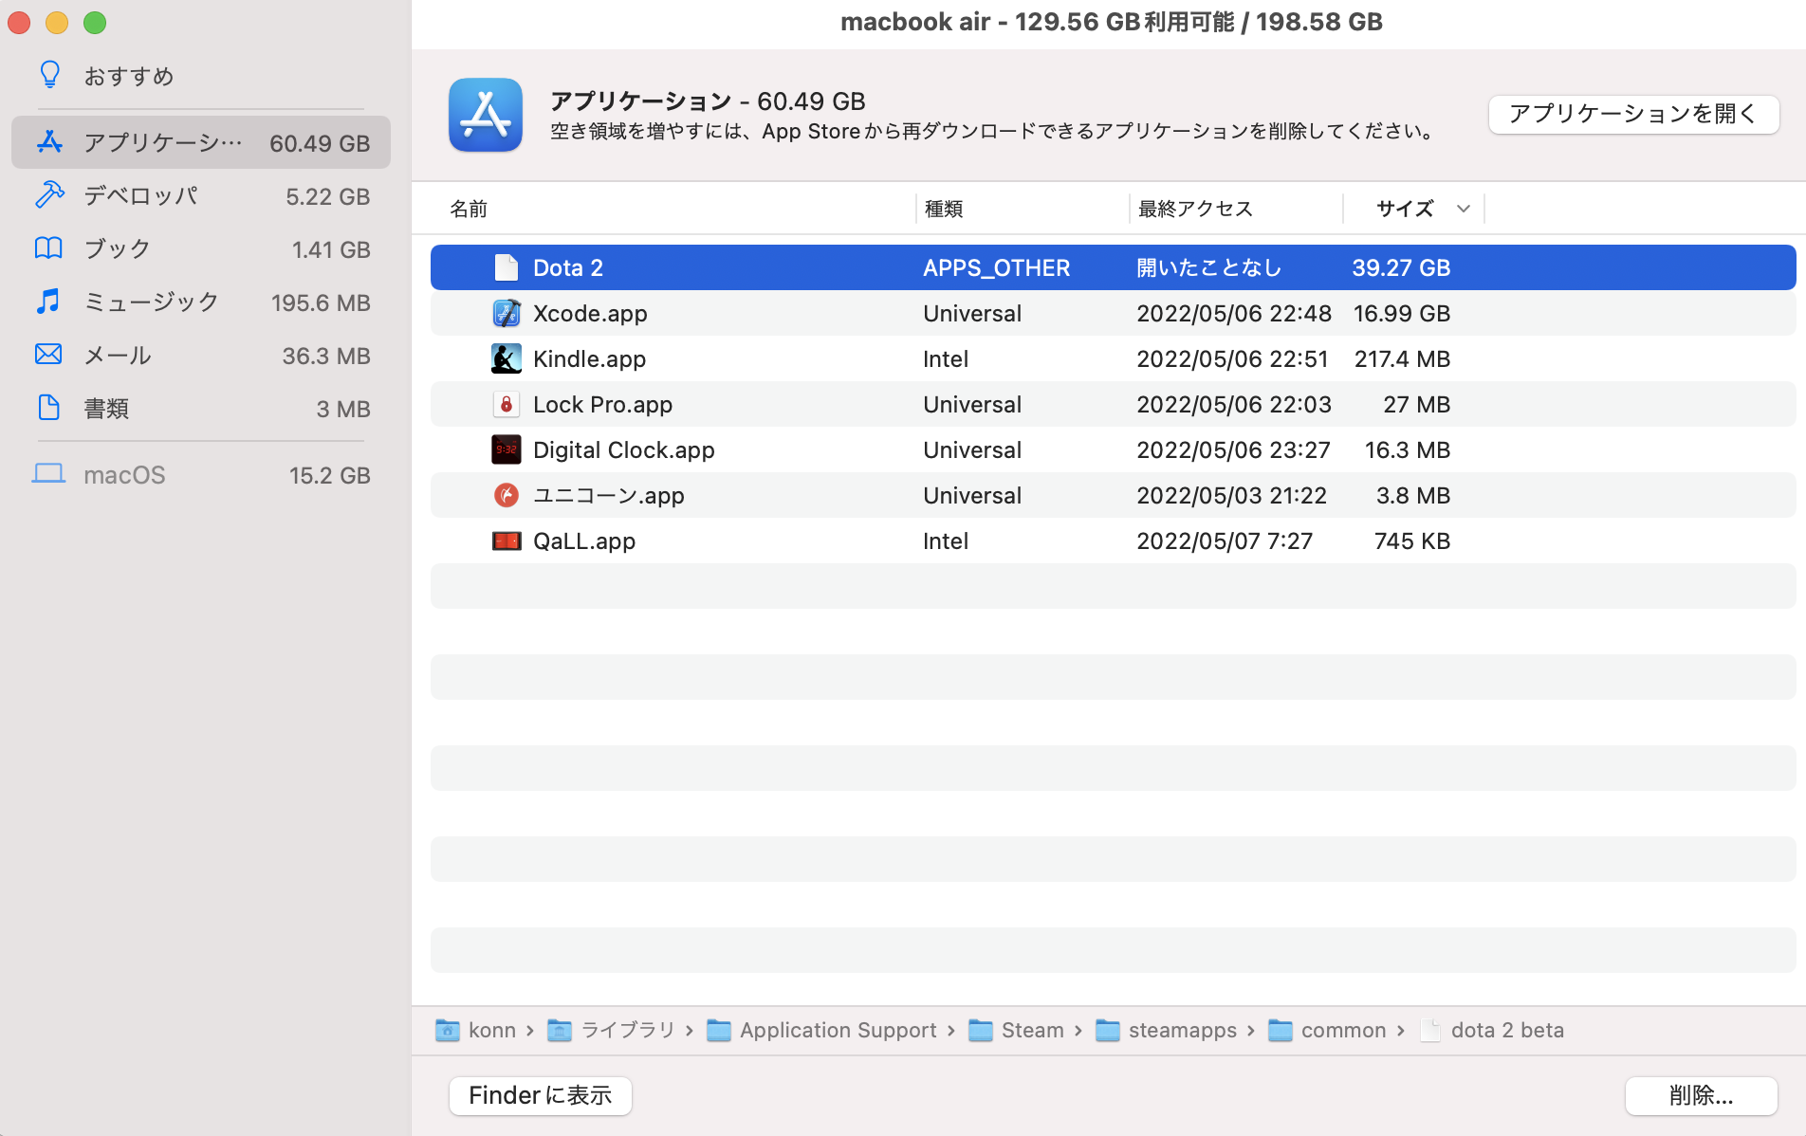This screenshot has width=1806, height=1136.
Task: Click the large App Store icon in header
Action: click(x=486, y=115)
